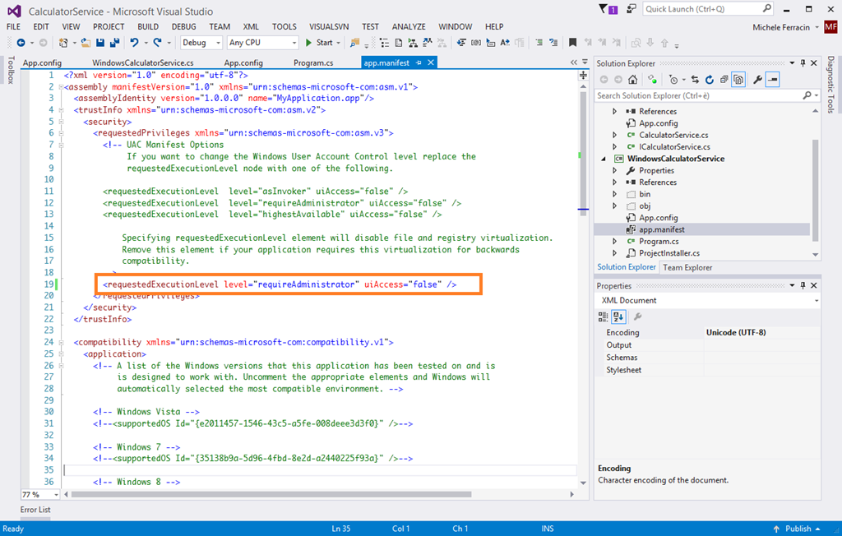The width and height of the screenshot is (842, 536).
Task: Open the Any CPU platform dropdown
Action: 262,43
